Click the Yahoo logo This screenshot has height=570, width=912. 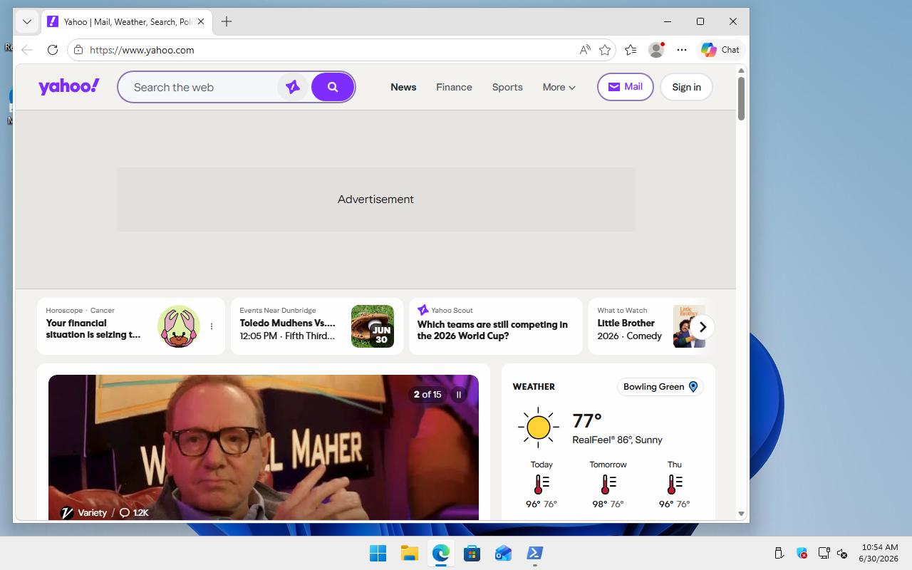[69, 86]
